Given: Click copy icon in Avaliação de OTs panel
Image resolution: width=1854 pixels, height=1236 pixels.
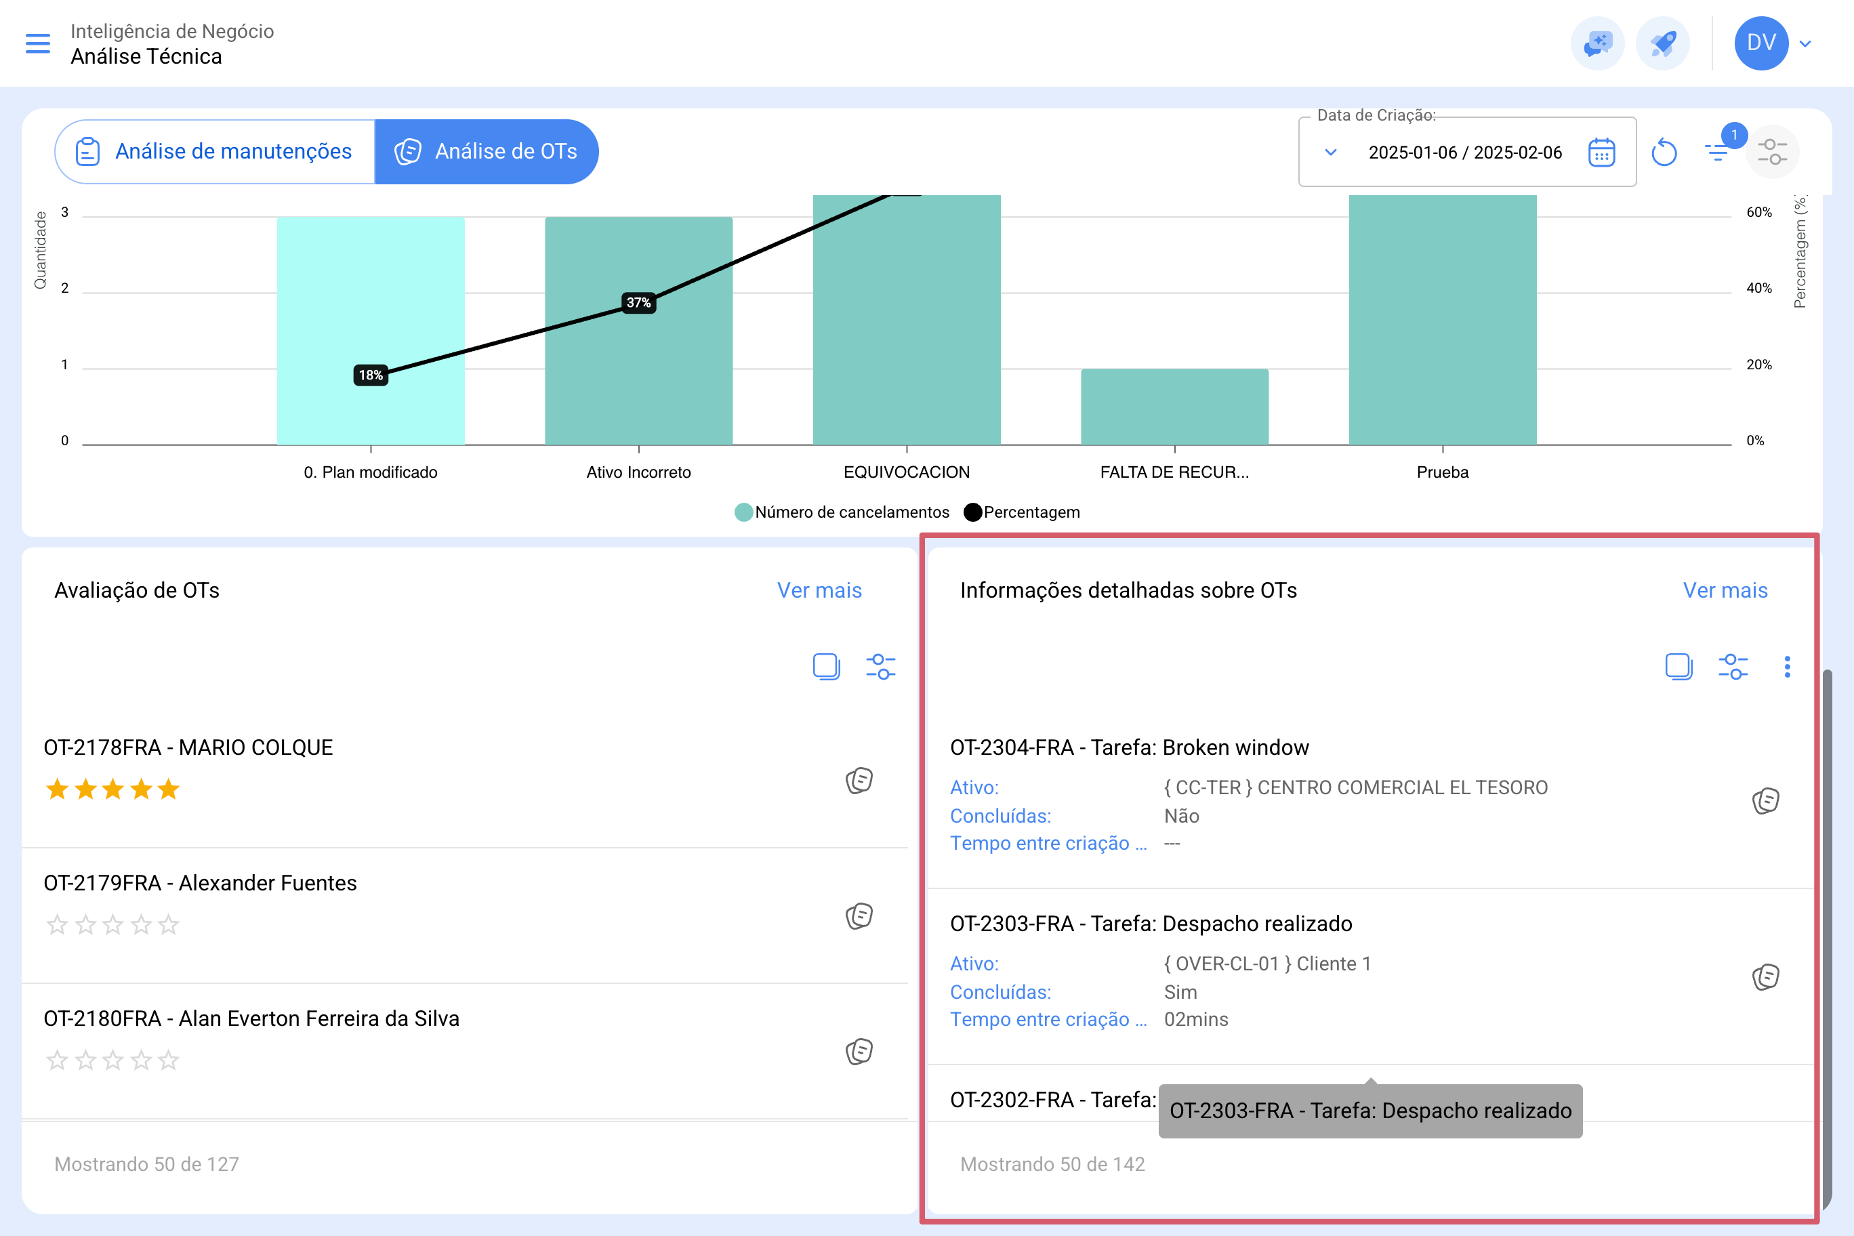Looking at the screenshot, I should 826,667.
